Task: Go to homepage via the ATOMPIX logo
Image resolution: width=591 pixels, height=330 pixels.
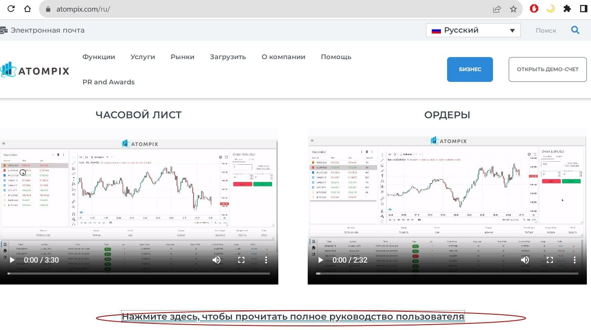Action: [x=35, y=70]
